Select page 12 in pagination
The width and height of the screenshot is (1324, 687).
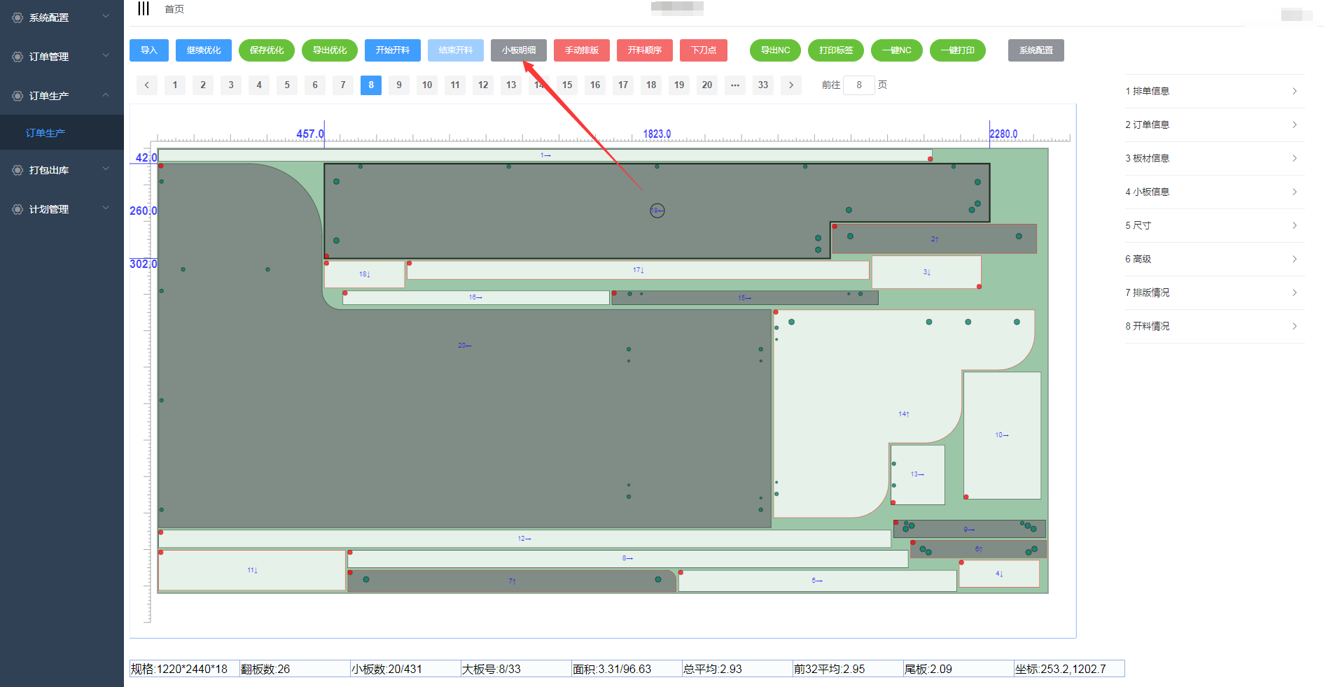click(x=483, y=85)
